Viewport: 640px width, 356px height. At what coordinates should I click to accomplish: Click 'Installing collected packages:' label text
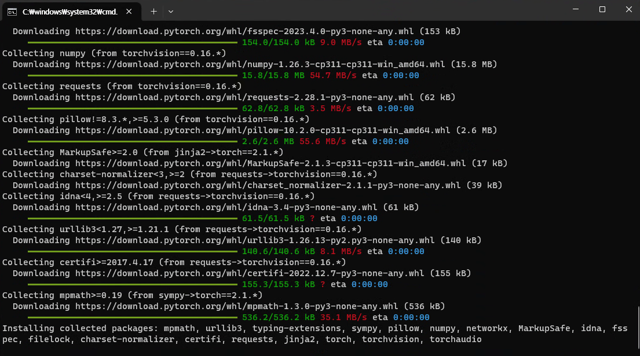tap(80, 329)
